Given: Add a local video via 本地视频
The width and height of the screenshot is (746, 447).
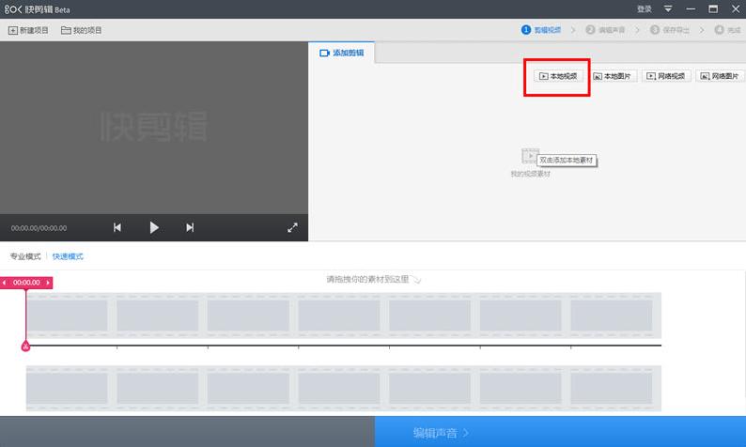Looking at the screenshot, I should tap(557, 76).
